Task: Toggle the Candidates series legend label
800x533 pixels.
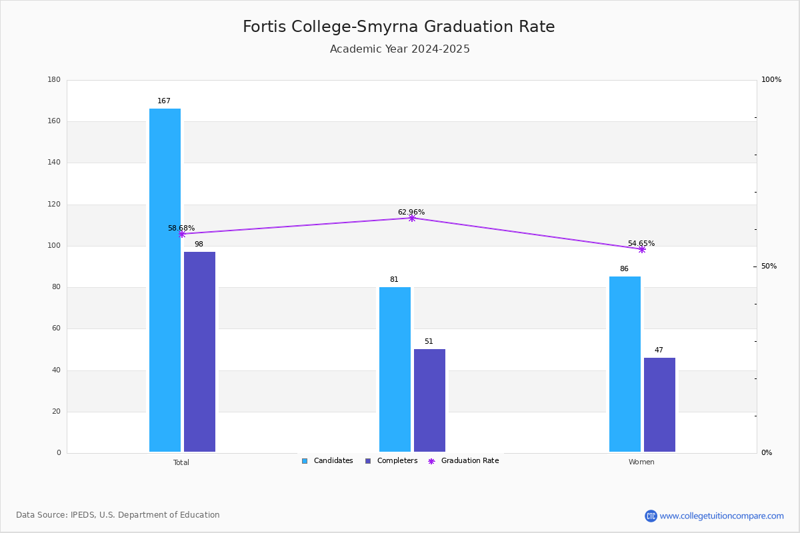Action: [x=333, y=461]
